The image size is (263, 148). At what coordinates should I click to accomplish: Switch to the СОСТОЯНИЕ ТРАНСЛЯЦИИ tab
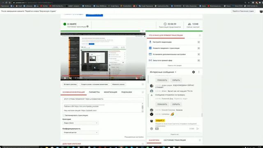pos(175,140)
